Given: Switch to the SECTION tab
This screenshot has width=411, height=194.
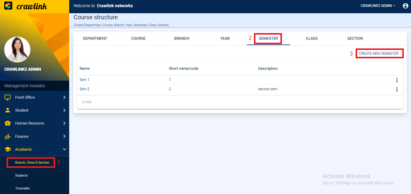Looking at the screenshot, I should (x=355, y=38).
